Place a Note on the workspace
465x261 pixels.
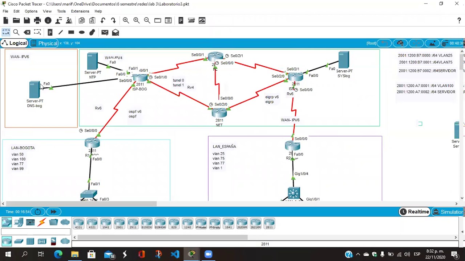tap(50, 32)
